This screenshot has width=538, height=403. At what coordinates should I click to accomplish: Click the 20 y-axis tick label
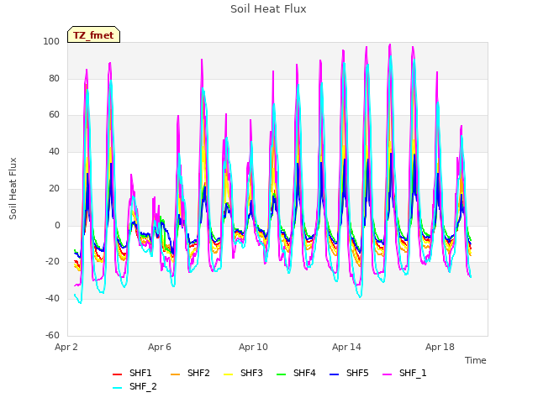point(54,188)
